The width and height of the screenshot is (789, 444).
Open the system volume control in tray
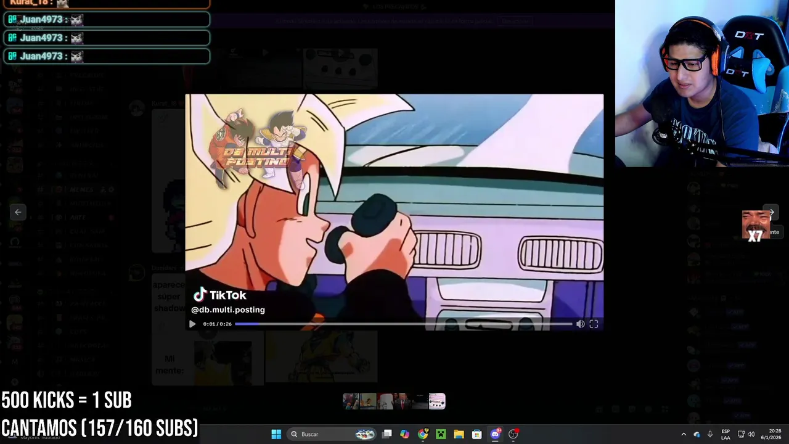[751, 434]
